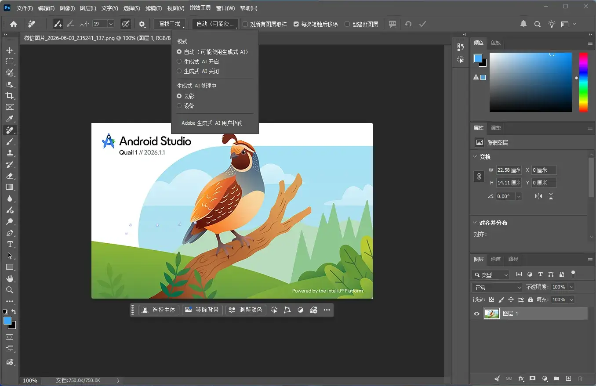This screenshot has width=596, height=386.
Task: Select 生成式 AI 关闭 radio option
Action: 198,71
